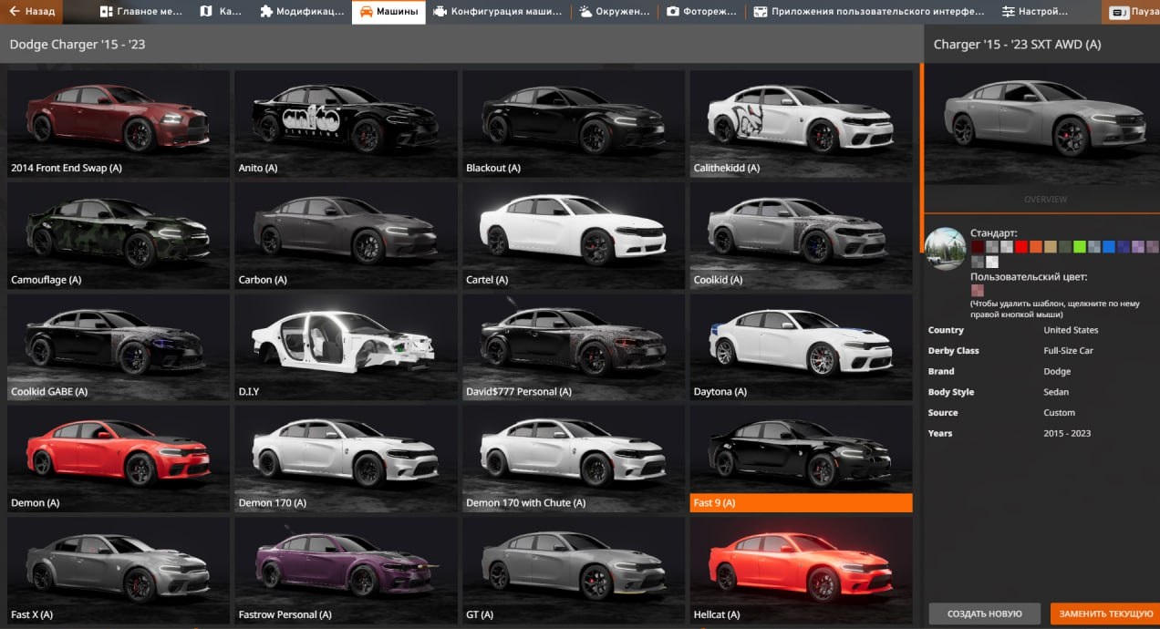
Task: Open Модификации puzzle piece icon
Action: point(266,12)
